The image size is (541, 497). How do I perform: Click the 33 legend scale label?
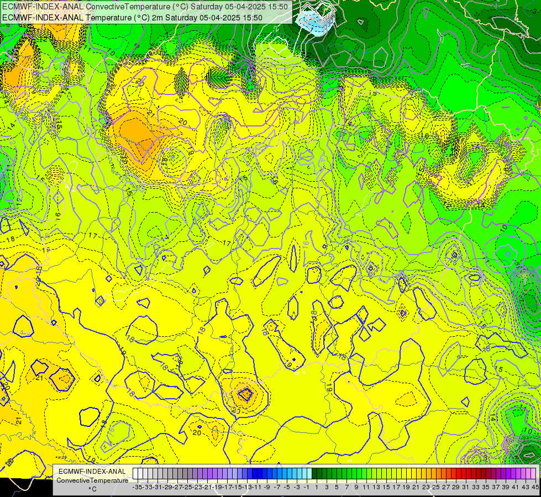click(x=476, y=487)
